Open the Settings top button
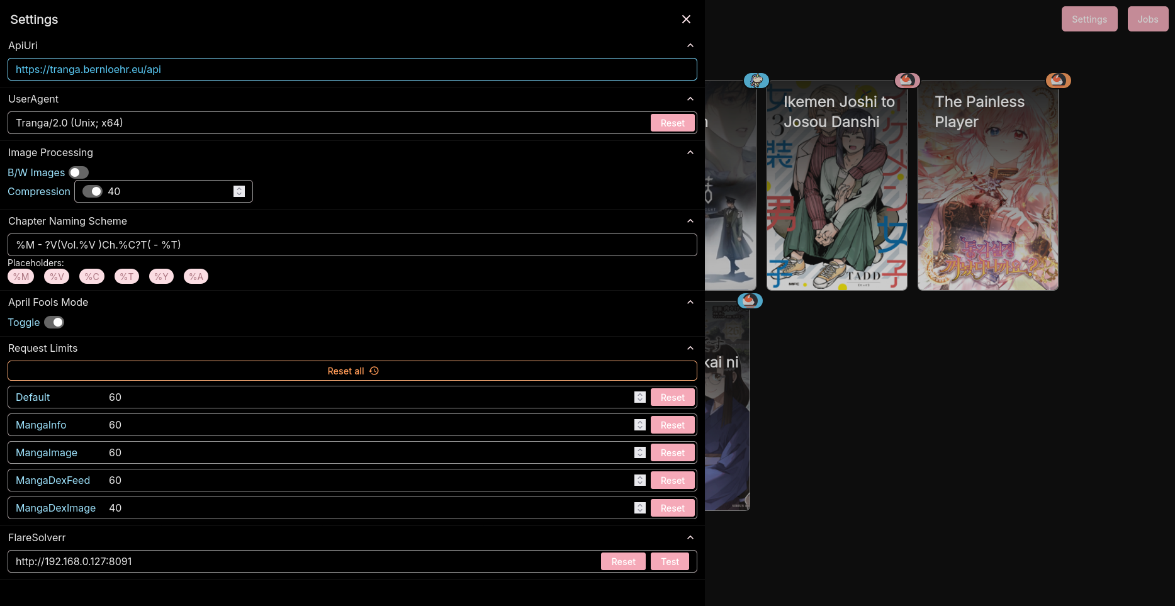This screenshot has height=606, width=1175. point(1089,19)
